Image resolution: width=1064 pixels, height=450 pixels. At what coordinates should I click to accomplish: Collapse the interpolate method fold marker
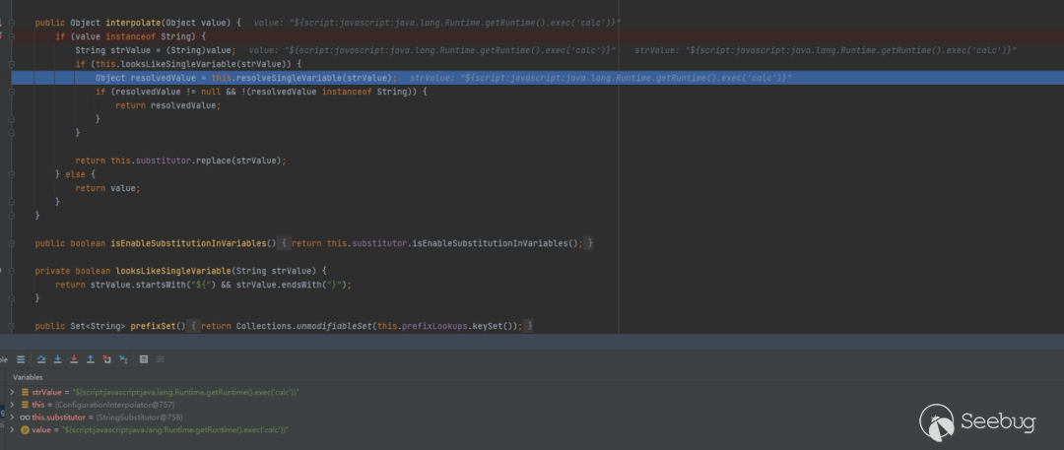(x=11, y=22)
